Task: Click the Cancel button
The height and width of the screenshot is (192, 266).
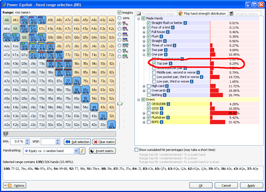Action: pyautogui.click(x=226, y=186)
